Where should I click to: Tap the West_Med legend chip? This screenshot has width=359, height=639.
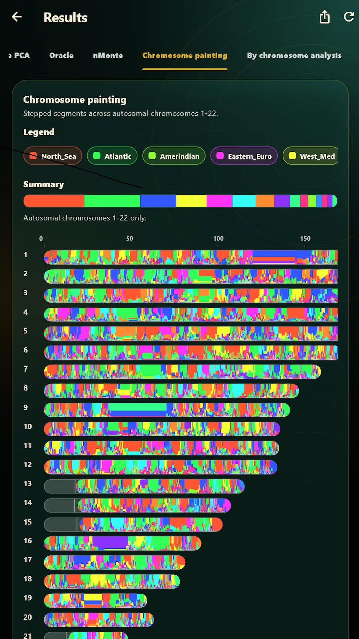coord(310,156)
